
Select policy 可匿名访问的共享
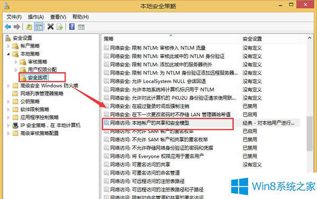pyautogui.click(x=140, y=165)
